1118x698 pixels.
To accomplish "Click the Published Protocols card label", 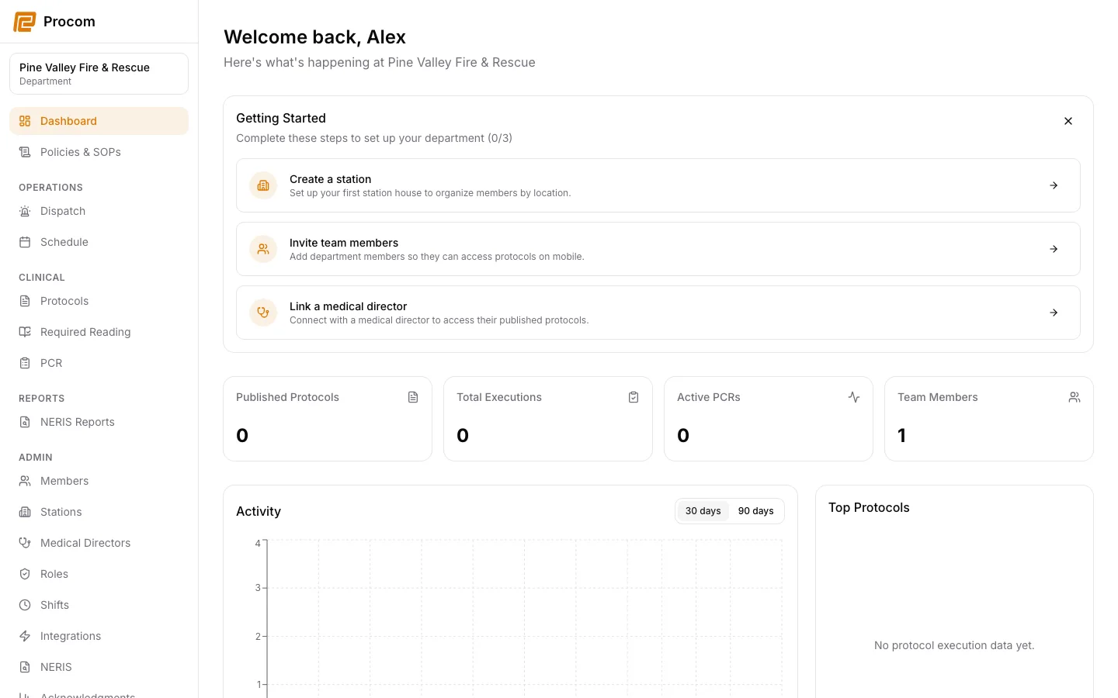I will tap(287, 397).
